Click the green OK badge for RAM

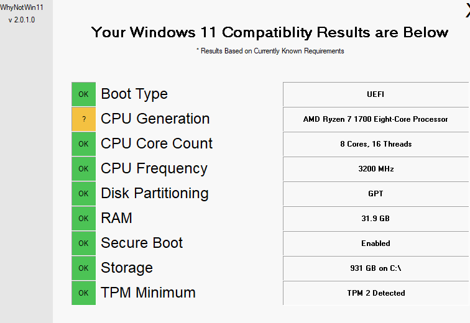click(83, 219)
